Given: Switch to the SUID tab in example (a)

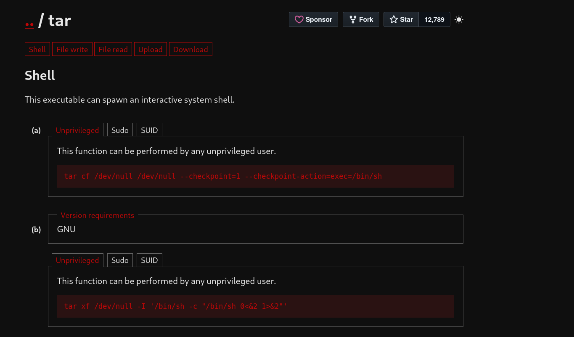Looking at the screenshot, I should [x=149, y=130].
